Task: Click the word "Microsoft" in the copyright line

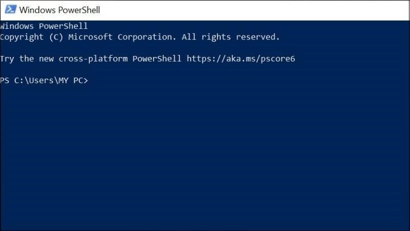Action: 90,37
